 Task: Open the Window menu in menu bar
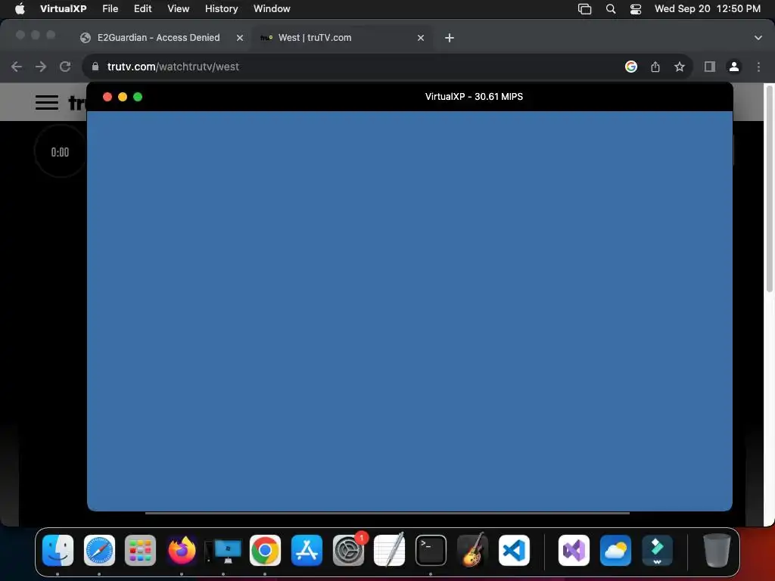click(x=272, y=9)
